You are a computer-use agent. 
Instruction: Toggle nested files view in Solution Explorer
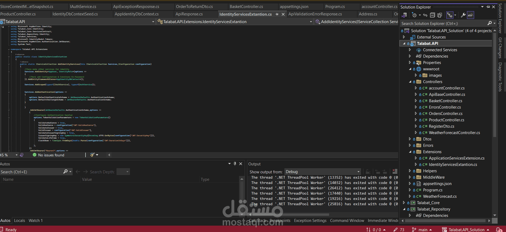coord(450,15)
